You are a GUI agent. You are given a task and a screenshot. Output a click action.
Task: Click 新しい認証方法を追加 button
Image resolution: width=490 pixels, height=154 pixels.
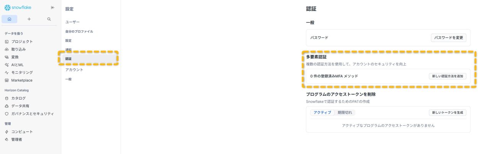[447, 76]
